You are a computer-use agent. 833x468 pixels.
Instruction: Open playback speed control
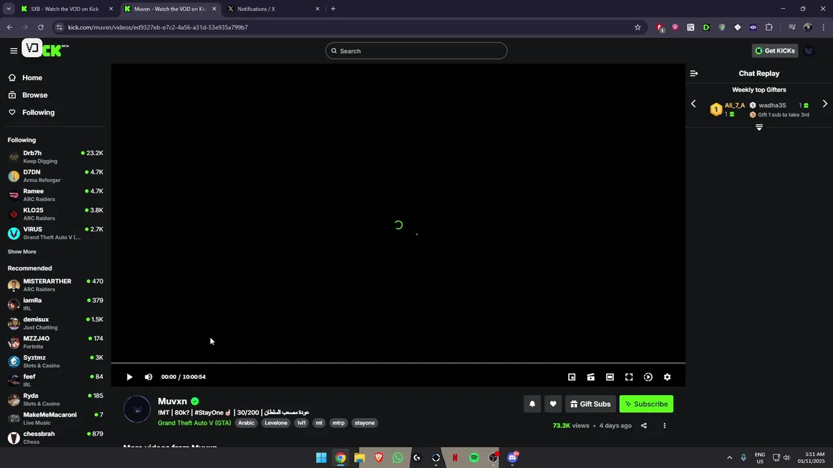648,377
